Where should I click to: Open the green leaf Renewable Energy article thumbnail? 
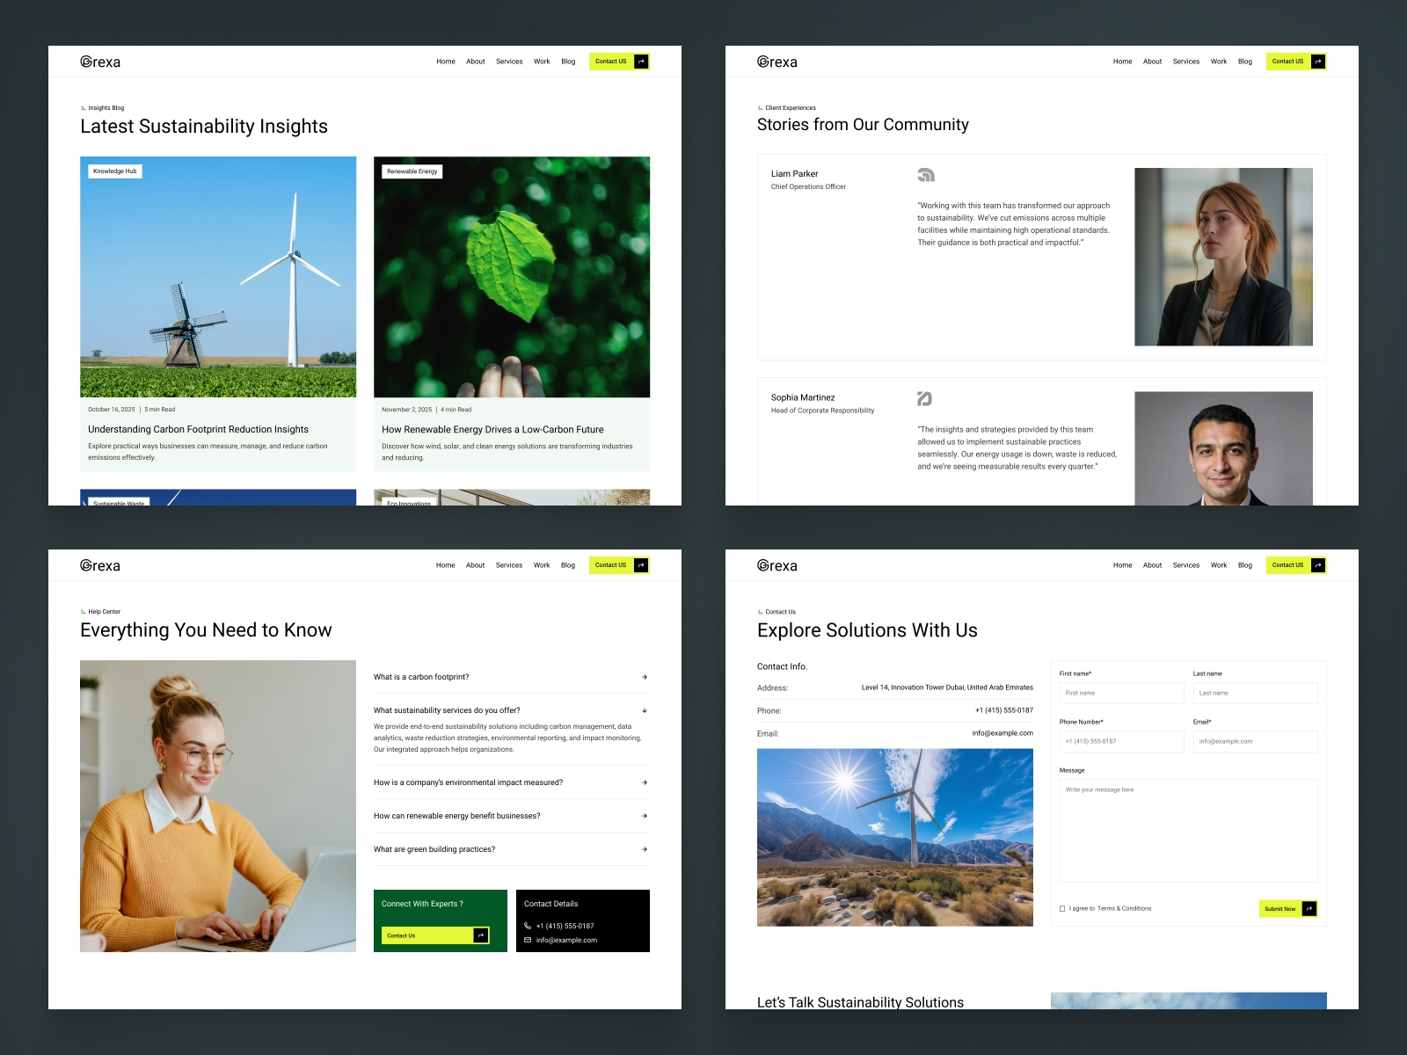[512, 277]
